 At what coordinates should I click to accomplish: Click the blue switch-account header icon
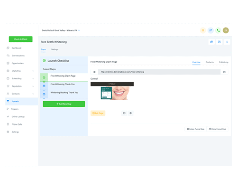210,30
